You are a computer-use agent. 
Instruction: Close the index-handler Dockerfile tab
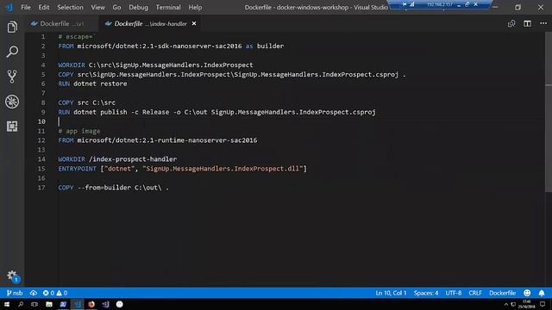194,23
